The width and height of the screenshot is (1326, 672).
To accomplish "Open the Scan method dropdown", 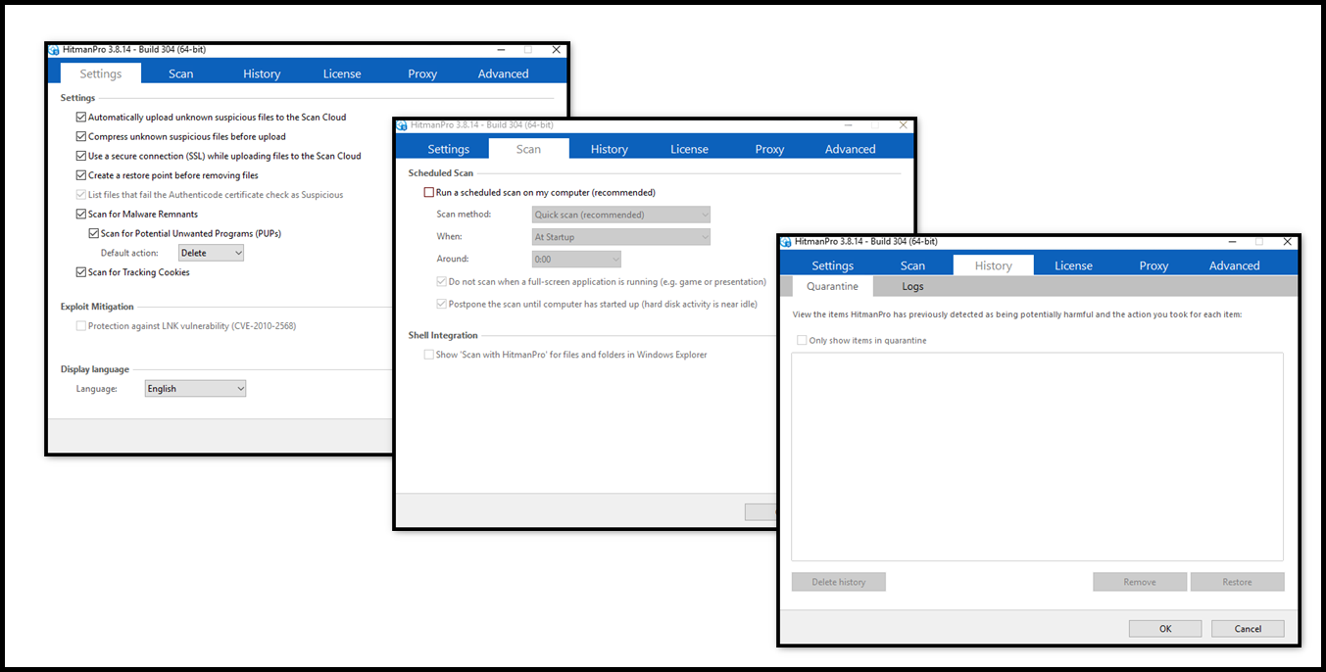I will coord(621,215).
